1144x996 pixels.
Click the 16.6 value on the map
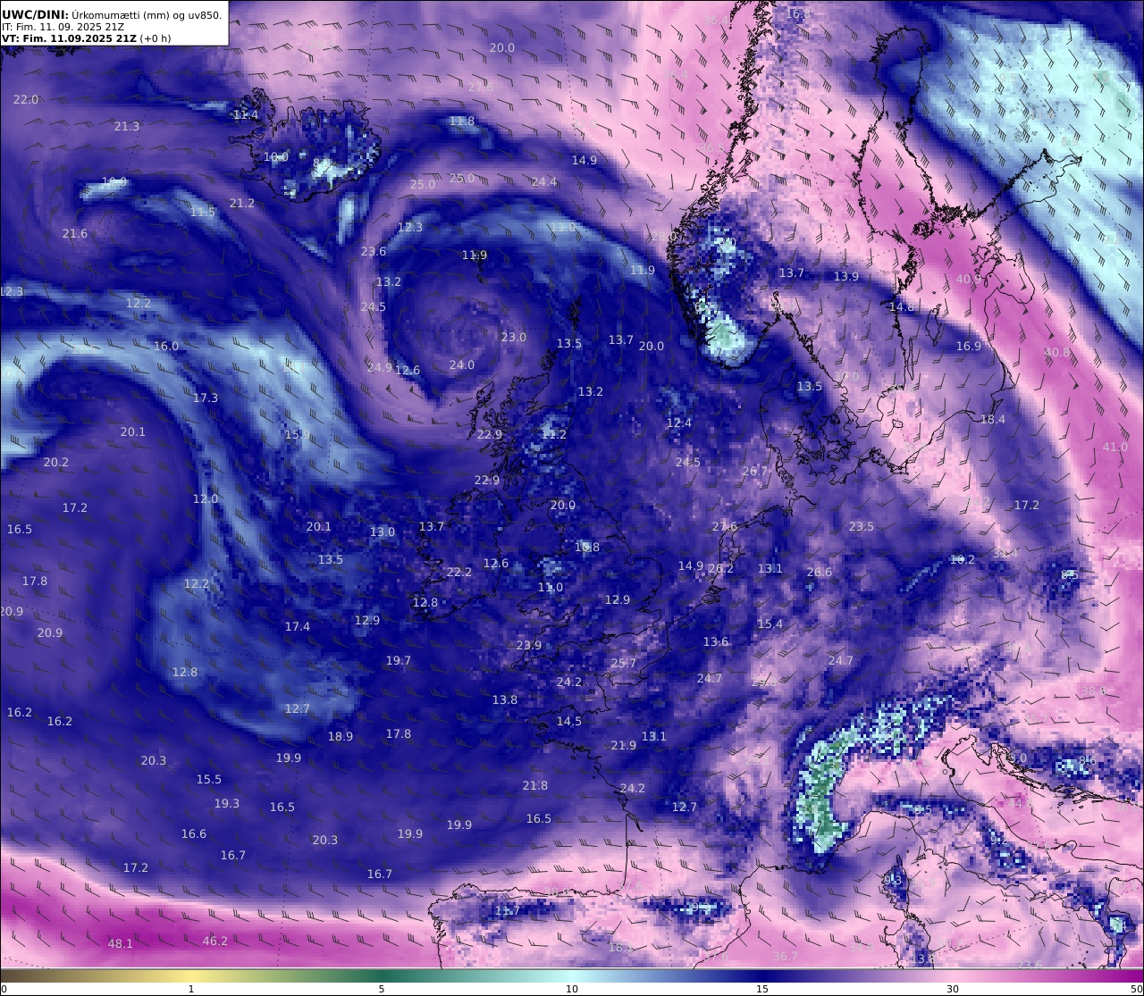[194, 833]
